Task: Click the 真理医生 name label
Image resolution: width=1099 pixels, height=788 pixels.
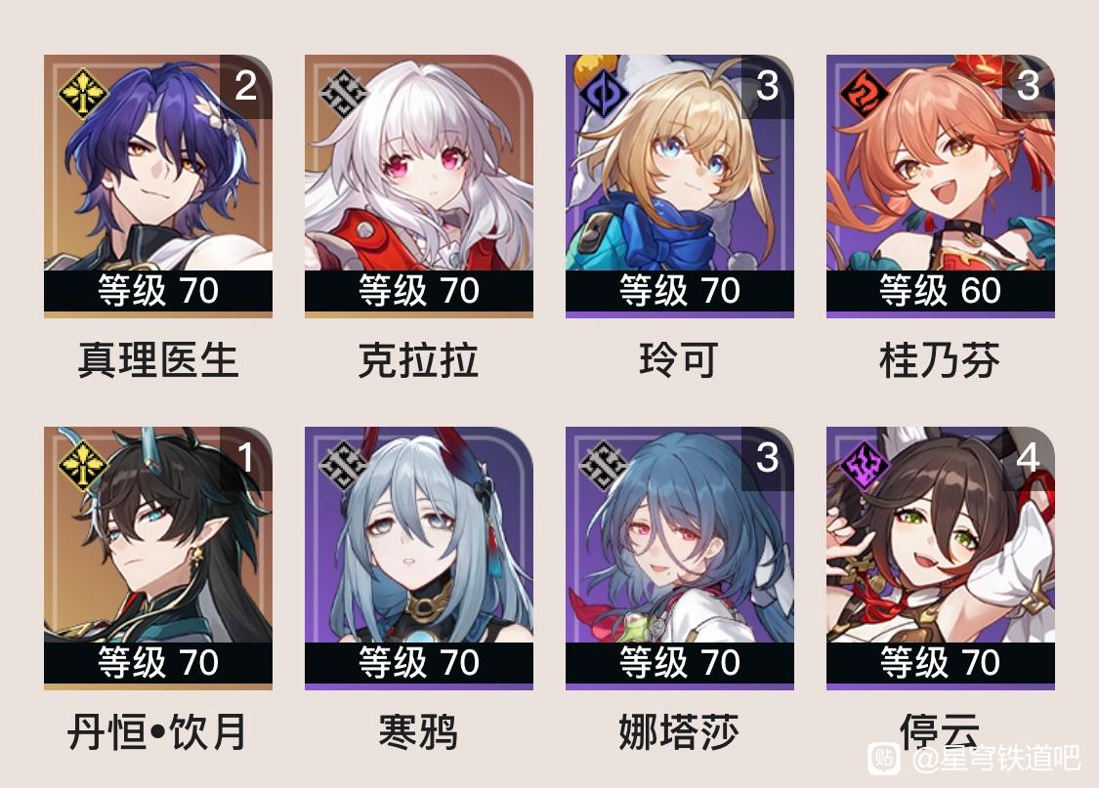Action: point(158,360)
